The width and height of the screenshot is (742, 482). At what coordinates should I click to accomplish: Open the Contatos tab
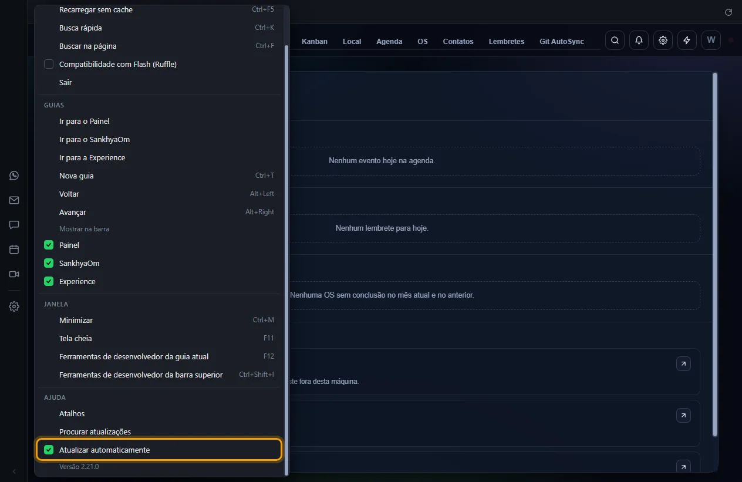click(x=458, y=42)
